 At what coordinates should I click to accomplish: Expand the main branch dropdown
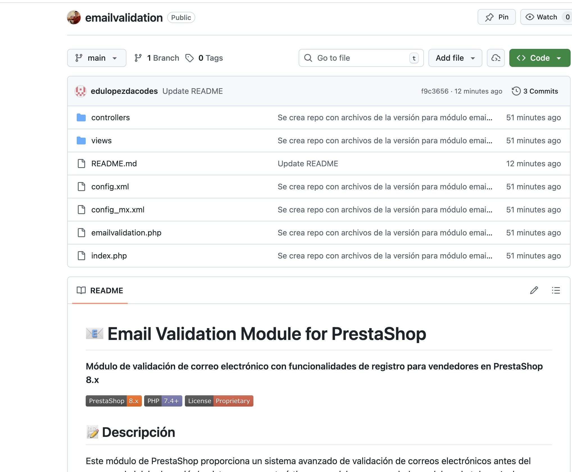coord(97,58)
